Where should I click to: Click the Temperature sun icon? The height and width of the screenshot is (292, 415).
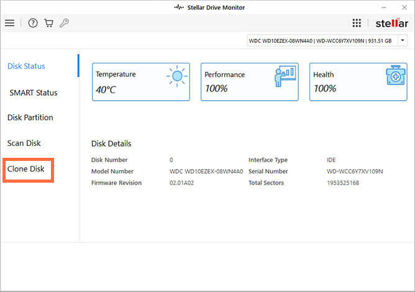tap(177, 76)
